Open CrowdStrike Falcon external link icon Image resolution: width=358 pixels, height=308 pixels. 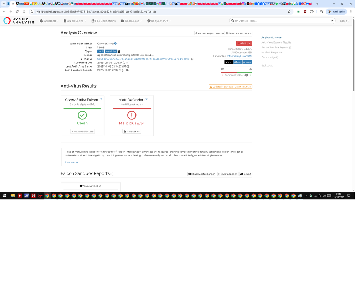click(x=102, y=101)
